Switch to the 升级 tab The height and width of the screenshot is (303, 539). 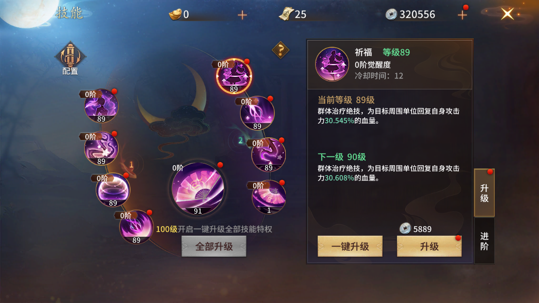(484, 193)
